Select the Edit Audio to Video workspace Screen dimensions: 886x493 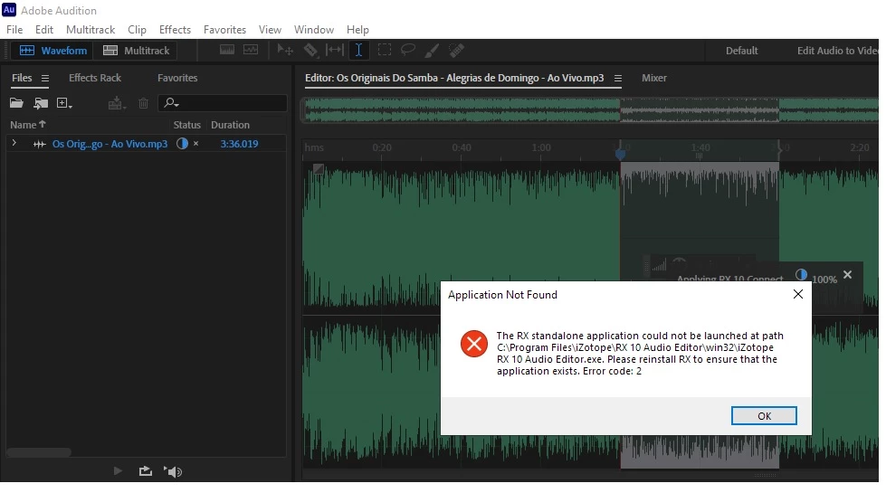[837, 51]
